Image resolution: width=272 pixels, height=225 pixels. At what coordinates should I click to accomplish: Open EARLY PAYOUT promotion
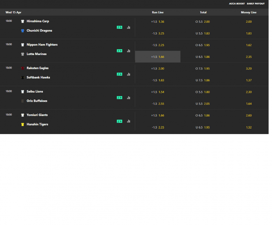pos(256,4)
